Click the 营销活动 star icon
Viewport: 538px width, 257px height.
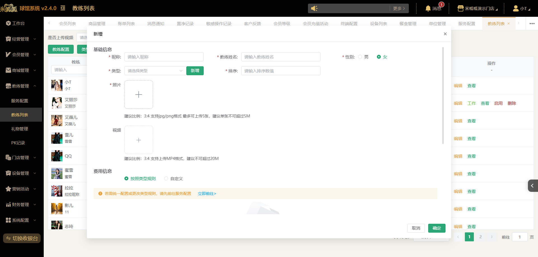(8, 189)
